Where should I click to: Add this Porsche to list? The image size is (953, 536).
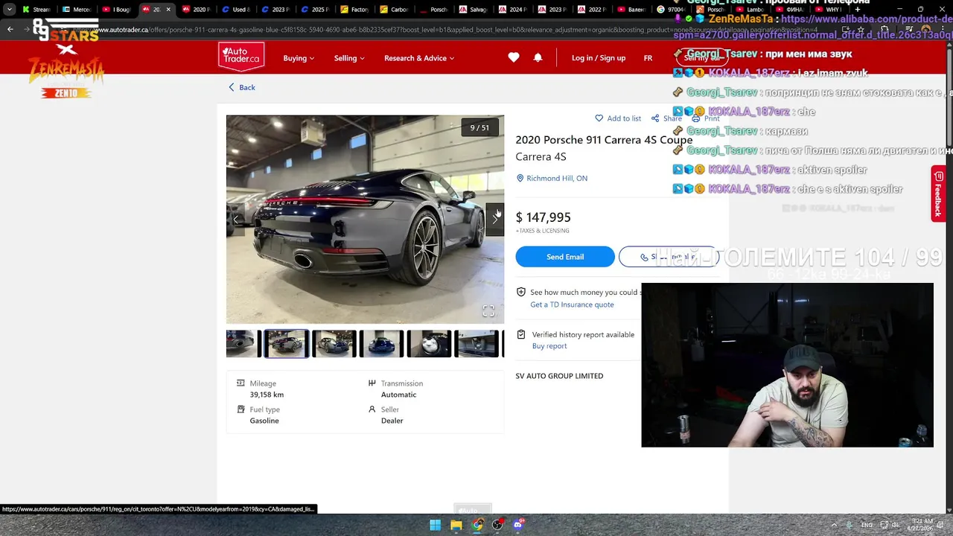pyautogui.click(x=618, y=118)
